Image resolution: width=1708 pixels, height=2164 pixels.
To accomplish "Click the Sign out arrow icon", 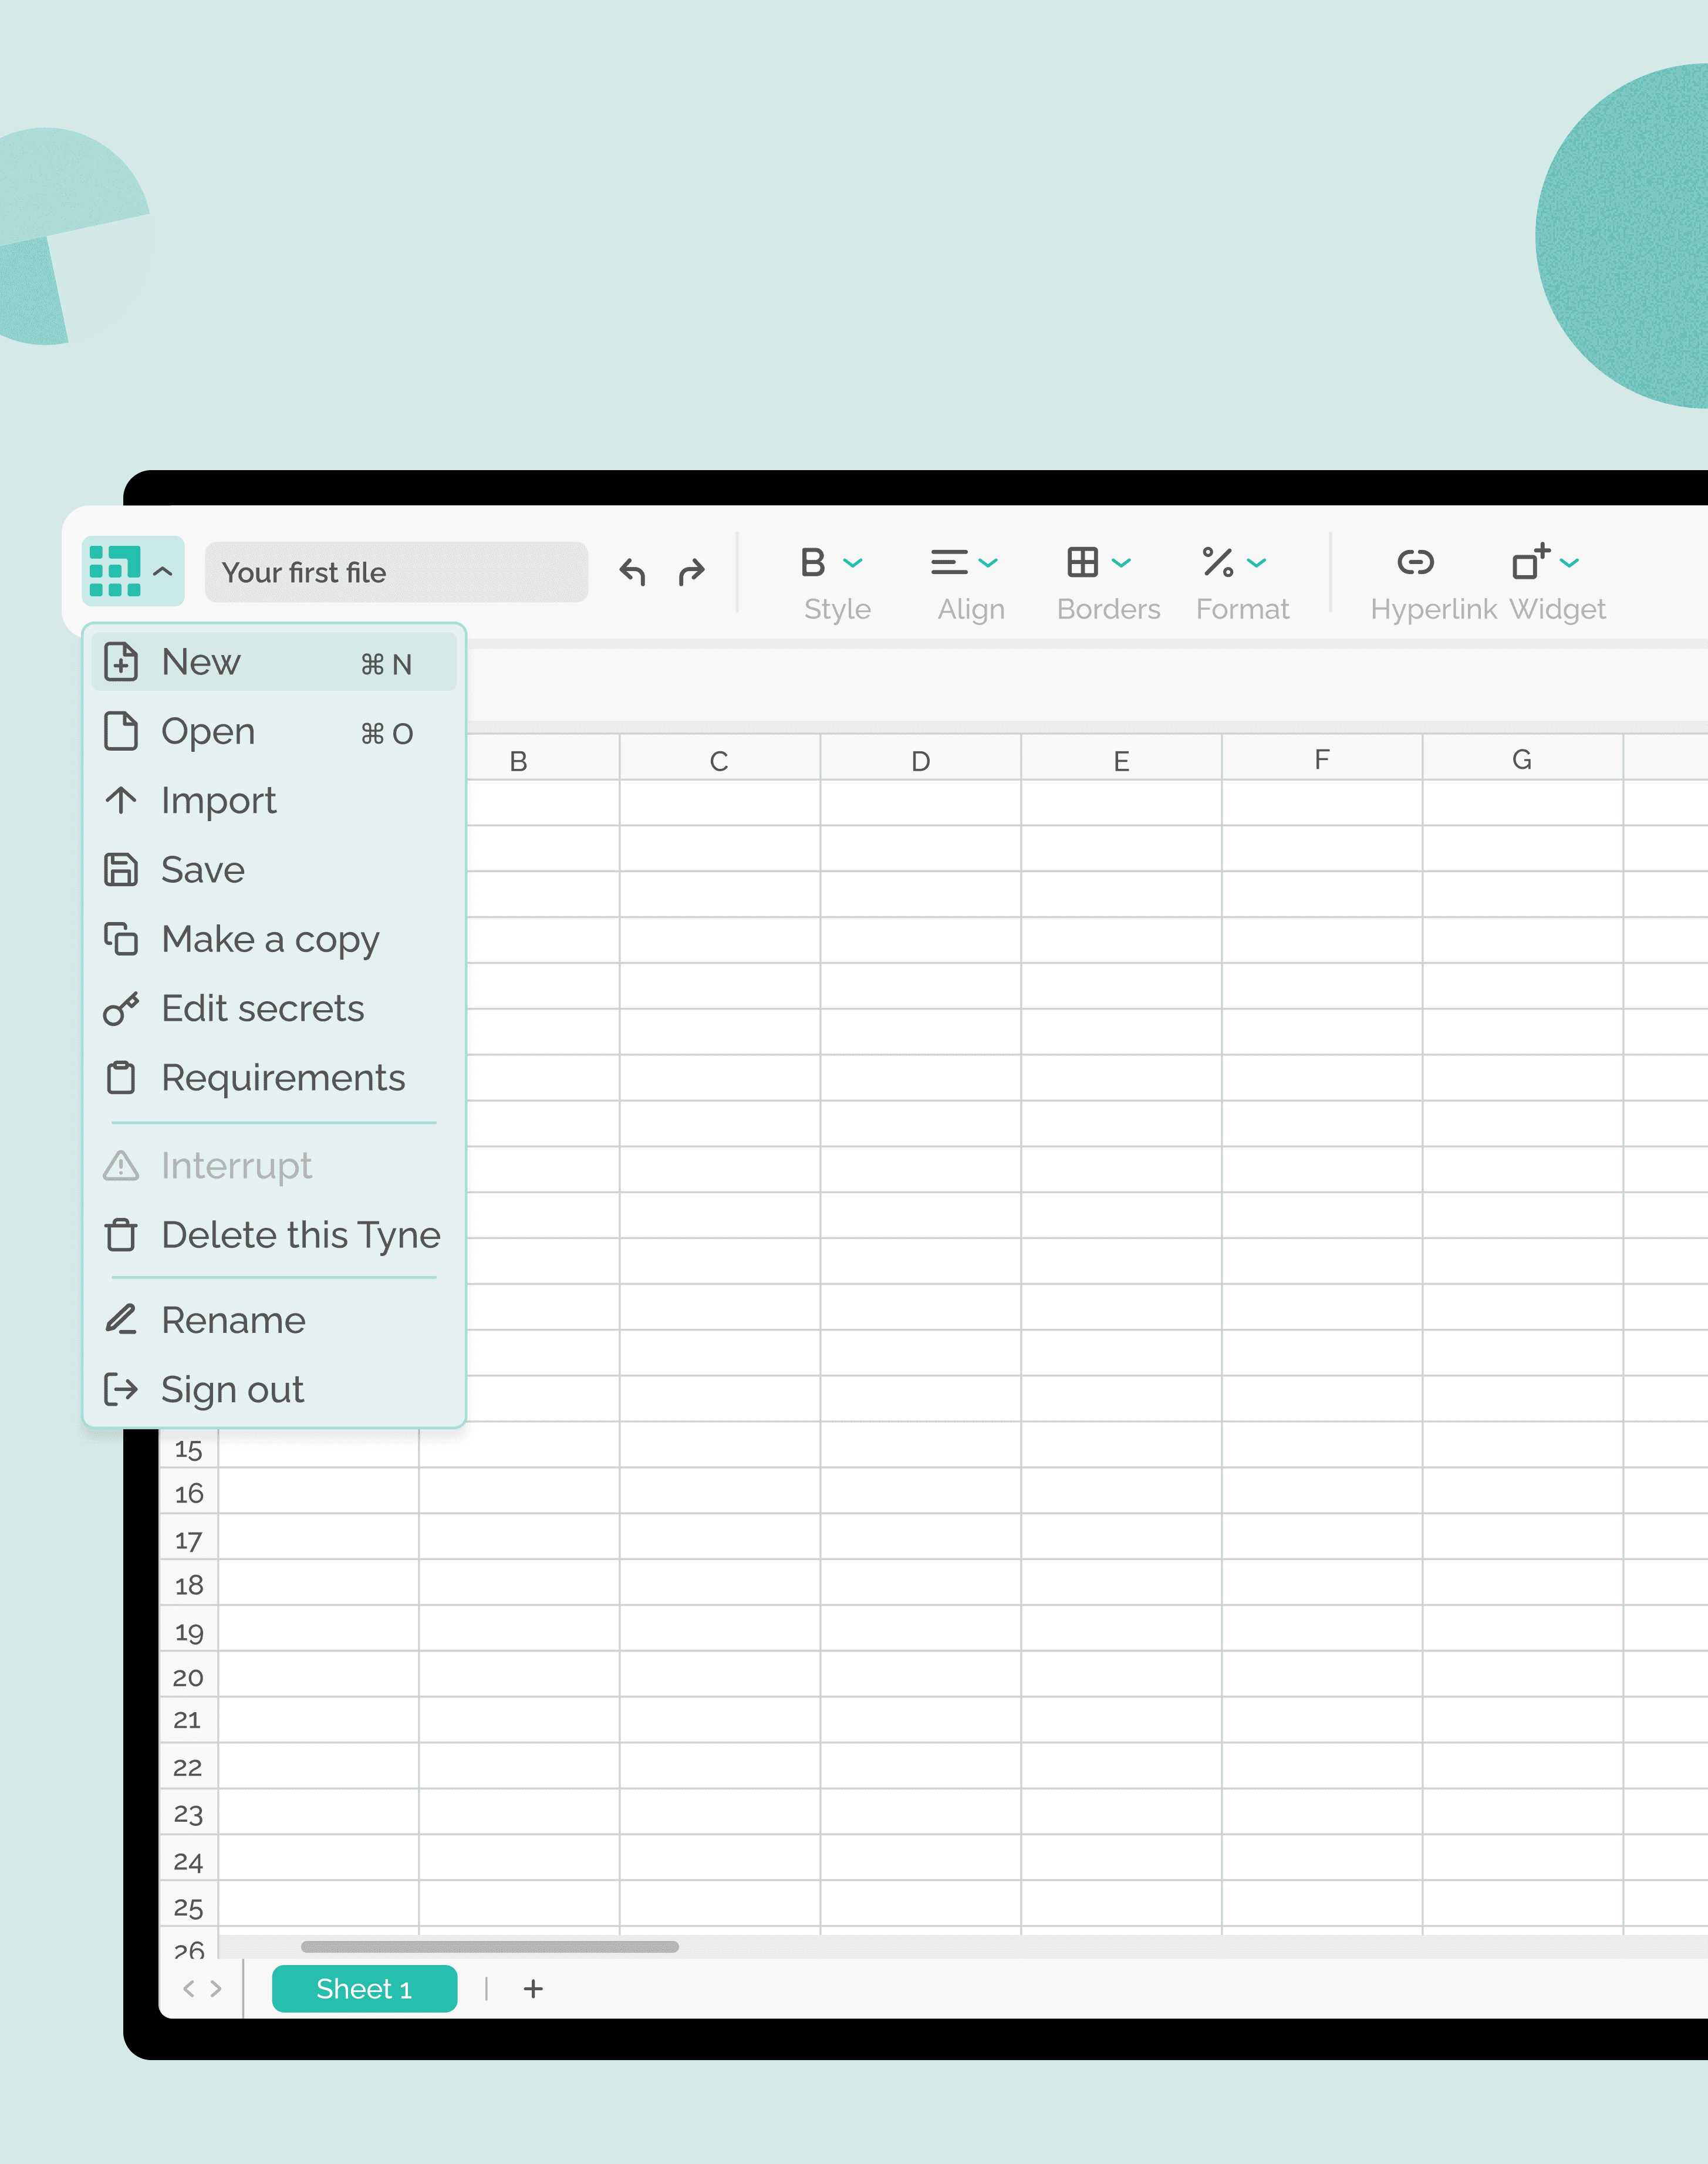I will point(121,1389).
